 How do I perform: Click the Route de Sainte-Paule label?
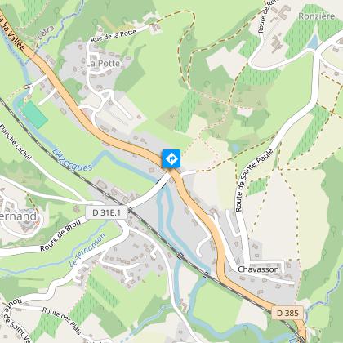(x=254, y=180)
